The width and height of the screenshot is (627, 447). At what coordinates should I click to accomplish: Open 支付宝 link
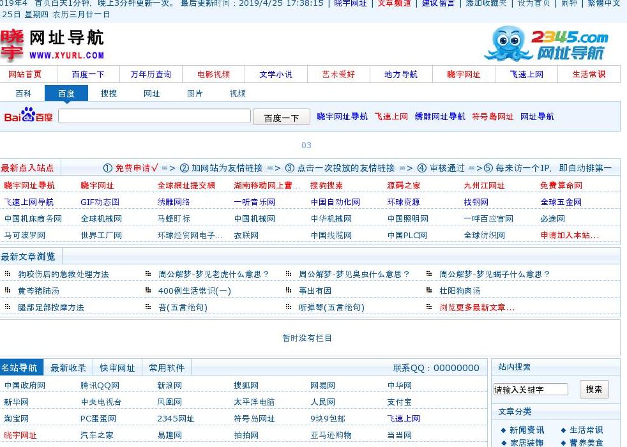(399, 402)
